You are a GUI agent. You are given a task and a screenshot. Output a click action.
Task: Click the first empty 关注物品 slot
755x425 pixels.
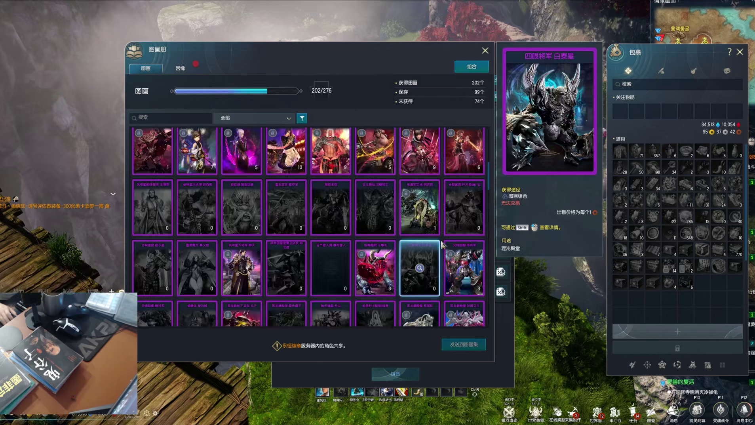coord(620,111)
